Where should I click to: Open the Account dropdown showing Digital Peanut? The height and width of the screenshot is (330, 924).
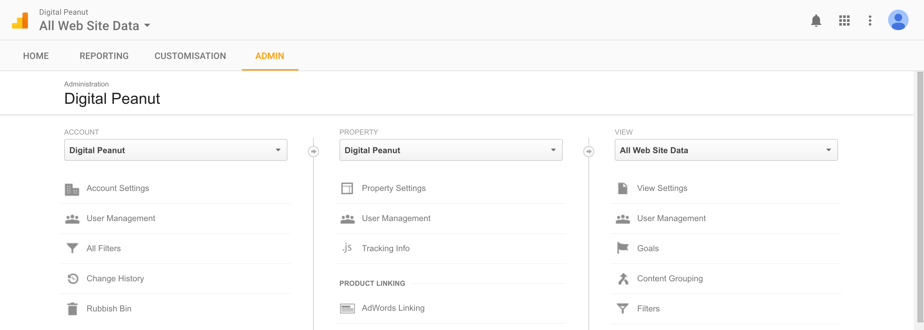click(x=175, y=150)
